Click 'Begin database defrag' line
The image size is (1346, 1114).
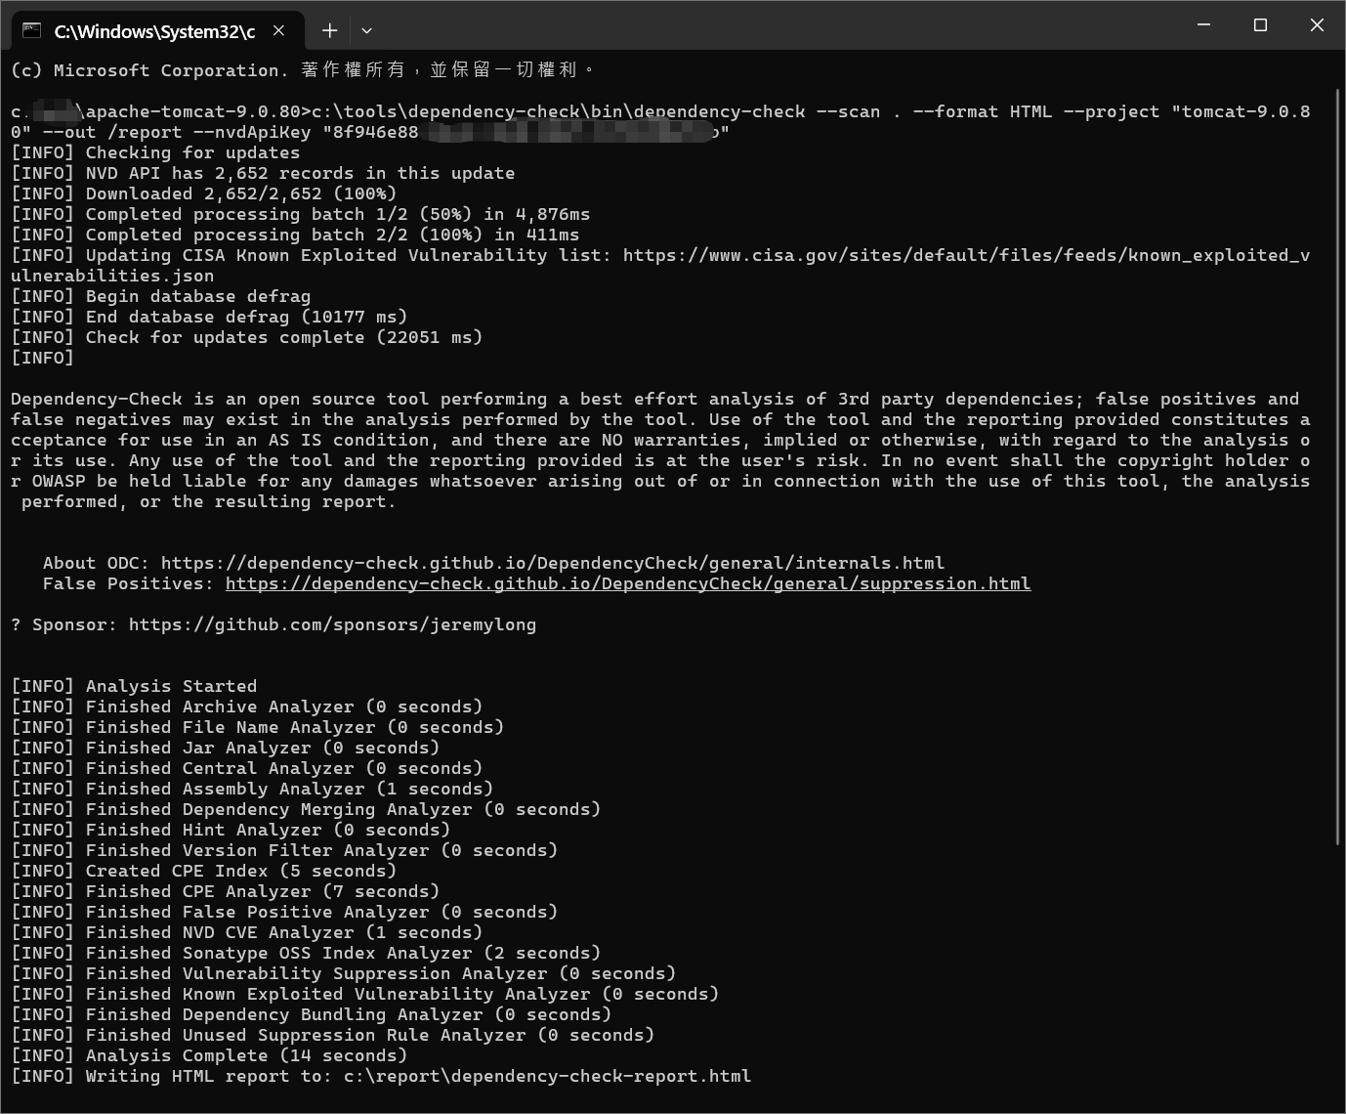tap(161, 296)
